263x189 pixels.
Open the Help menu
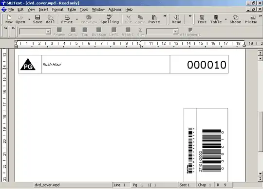[129, 10]
